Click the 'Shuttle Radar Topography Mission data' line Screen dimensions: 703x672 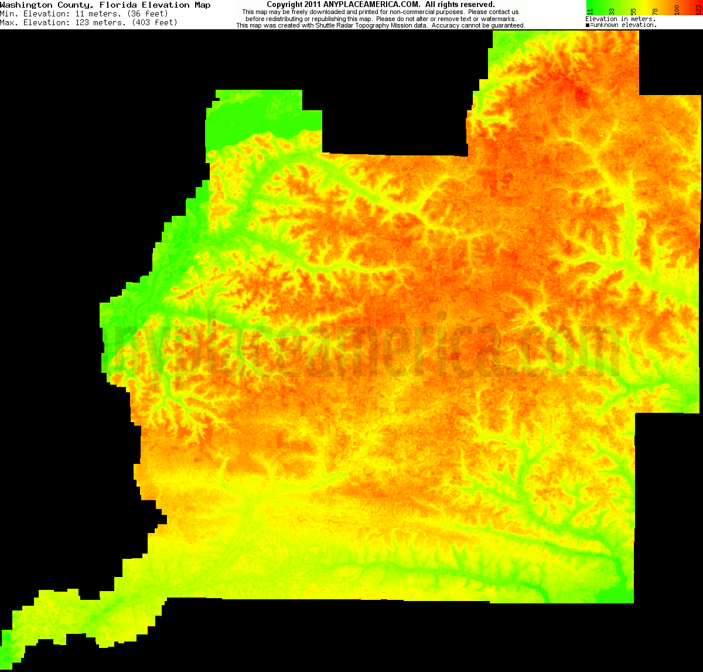tap(380, 26)
